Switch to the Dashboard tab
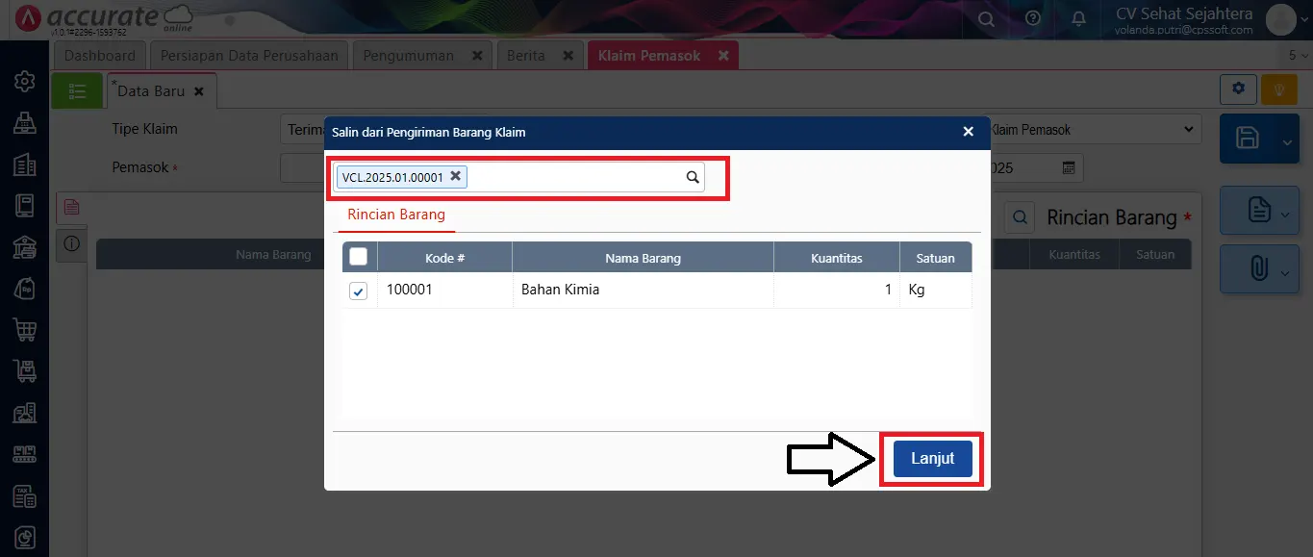The width and height of the screenshot is (1313, 557). pos(99,55)
